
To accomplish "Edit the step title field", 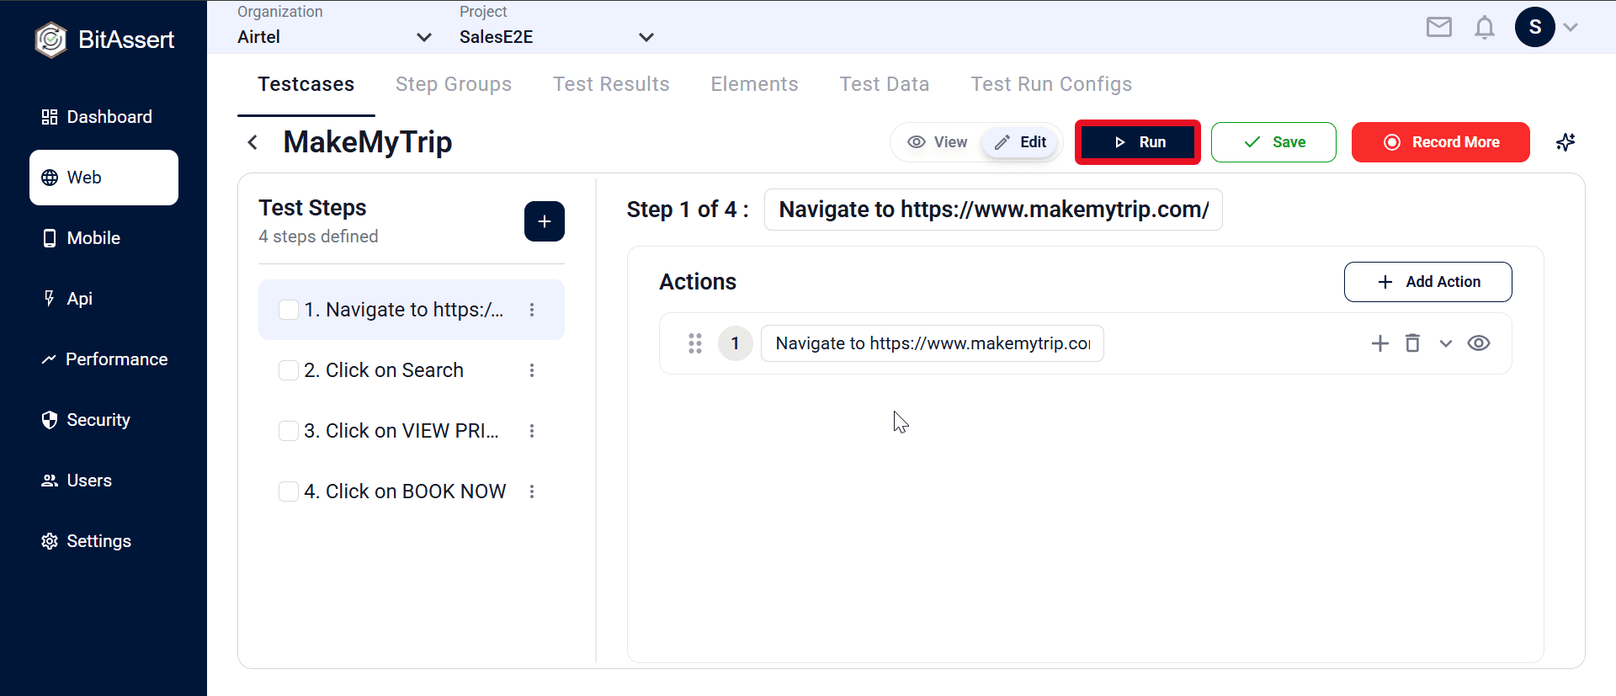I will (x=993, y=210).
